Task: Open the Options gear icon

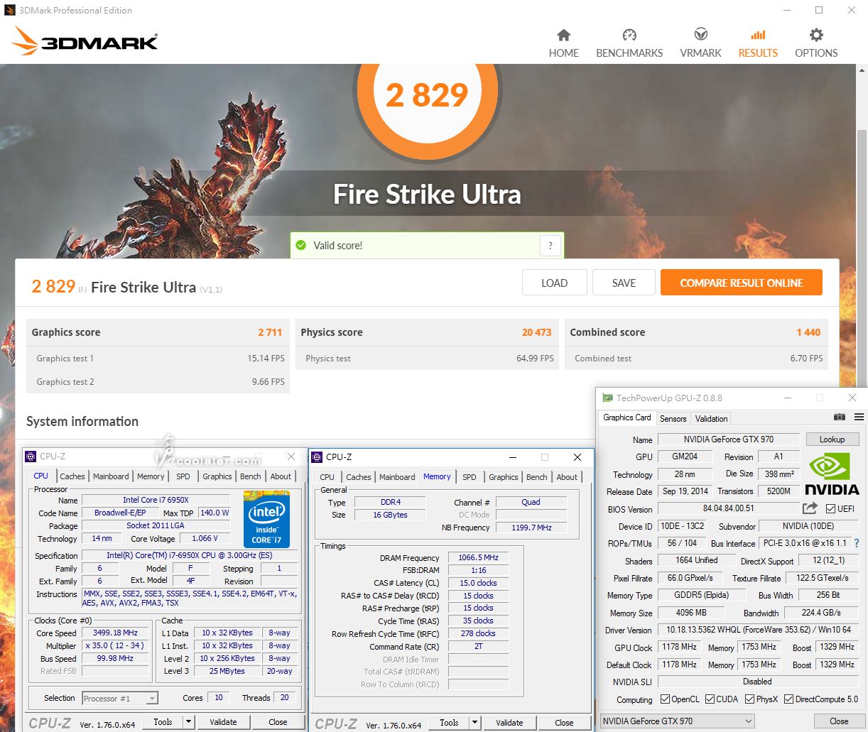Action: [x=816, y=35]
